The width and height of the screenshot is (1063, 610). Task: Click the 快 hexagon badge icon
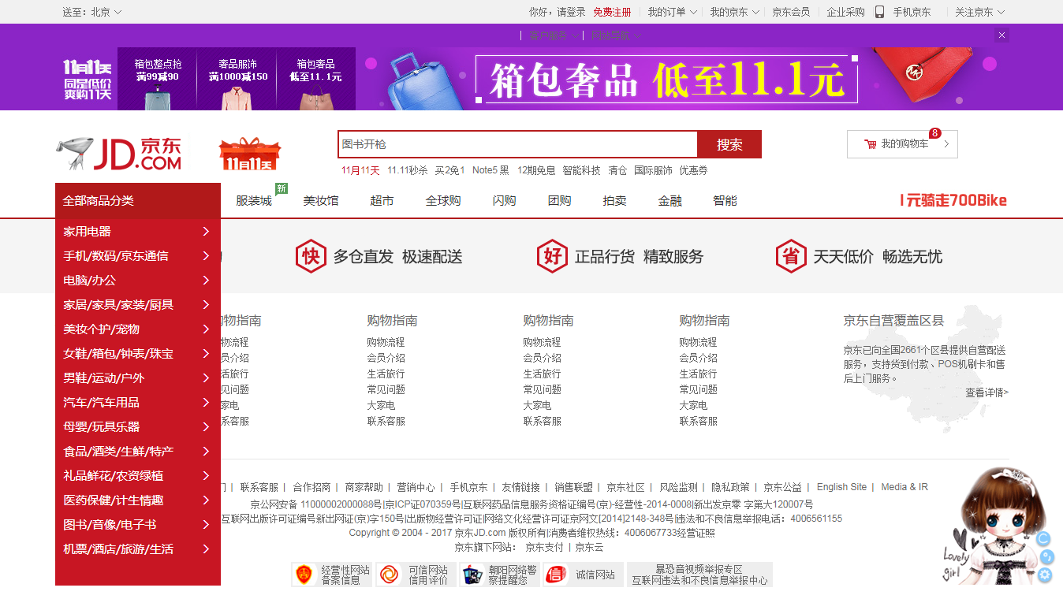(x=311, y=256)
